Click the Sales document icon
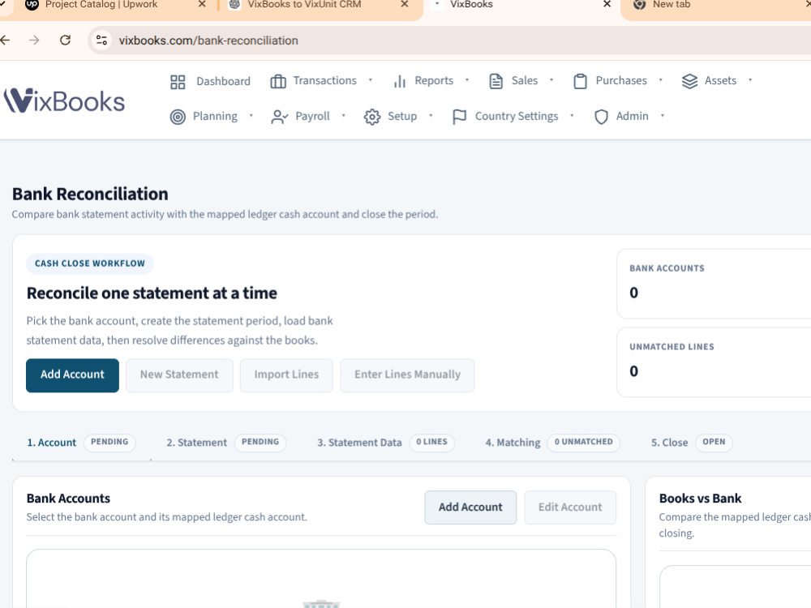 496,81
